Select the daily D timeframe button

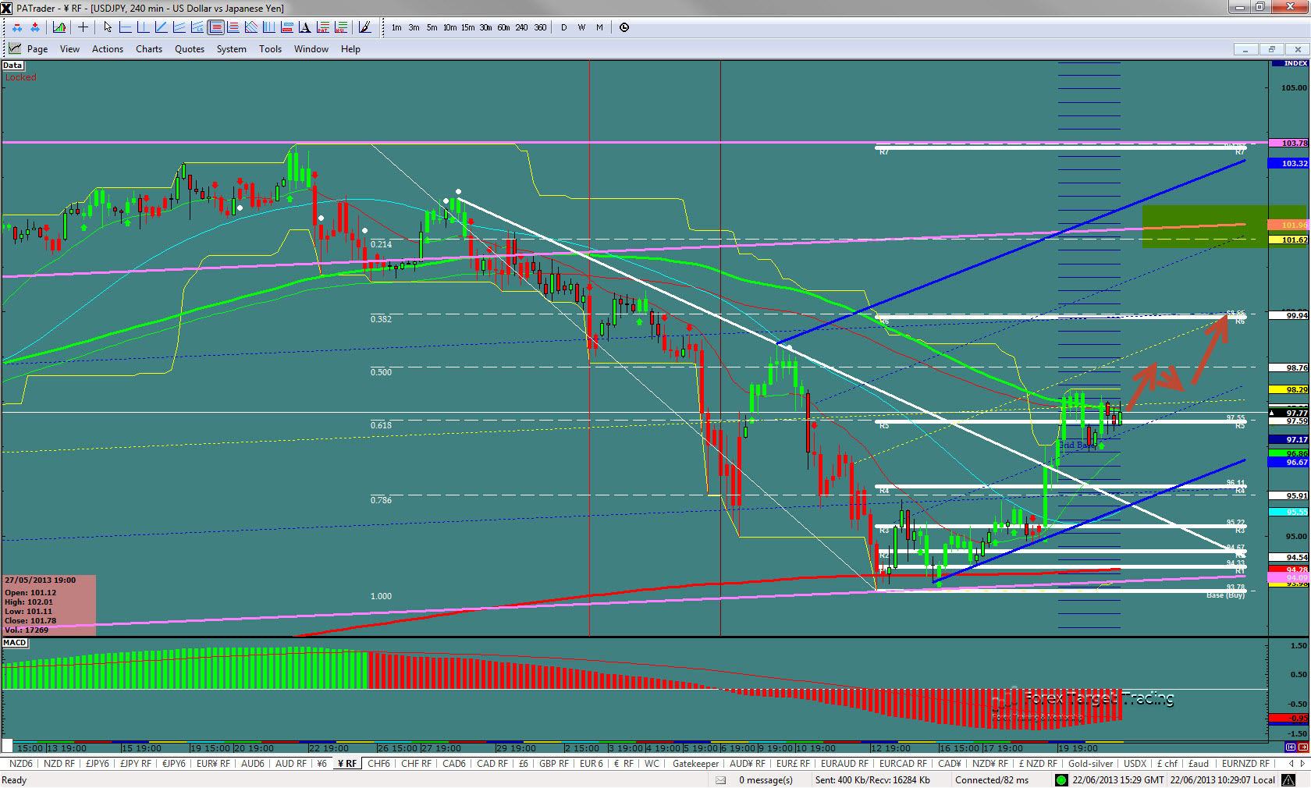[563, 27]
